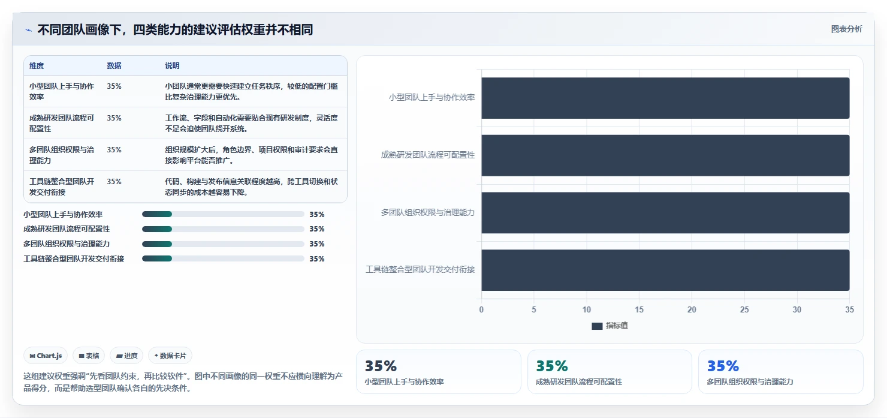Click the description starting 小团队通常更需要快速建立任务秩序
The image size is (887, 418).
252,91
